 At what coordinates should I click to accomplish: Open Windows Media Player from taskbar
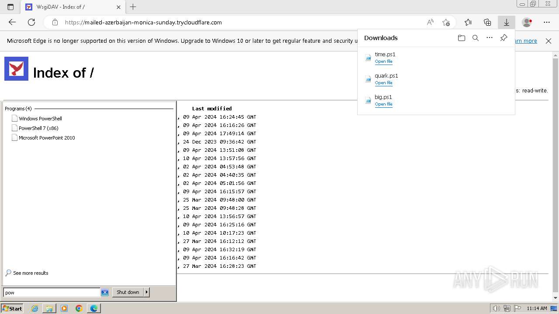pyautogui.click(x=64, y=308)
